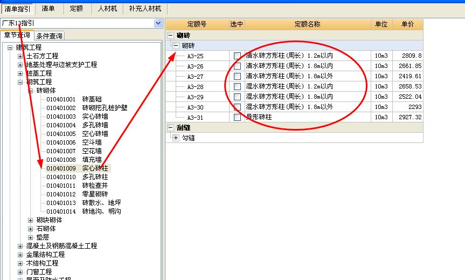465x280 pixels.
Task: Select 010401010 多孔砖柱 item
Action: (x=77, y=177)
